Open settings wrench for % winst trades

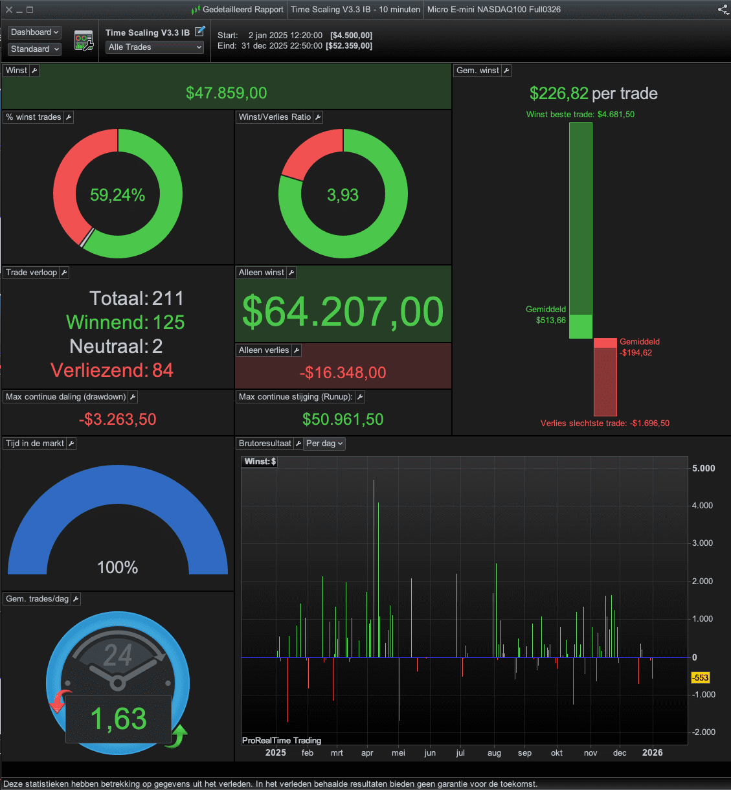69,117
